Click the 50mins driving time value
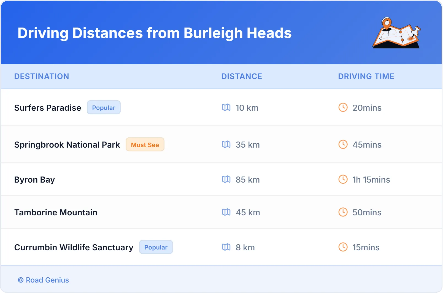Screen dimensions: 443x293 367,212
